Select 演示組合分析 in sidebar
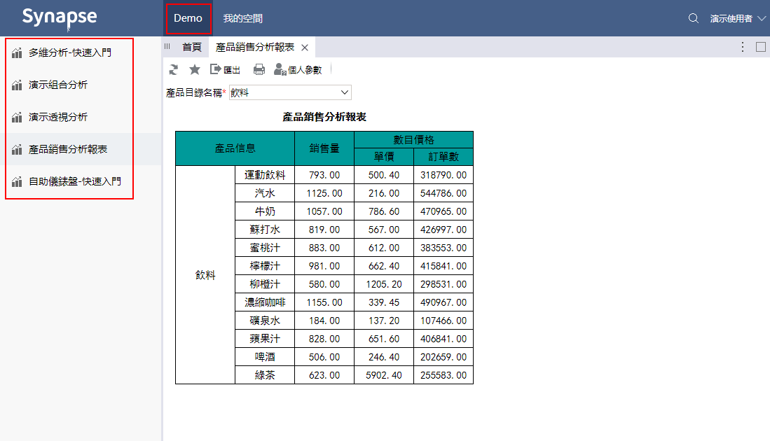770x441 pixels. coord(58,85)
